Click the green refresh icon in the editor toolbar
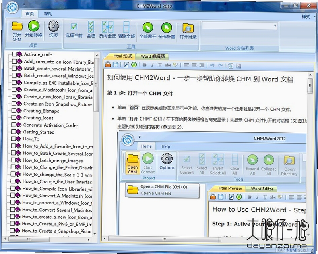Image resolution: width=318 pixels, height=254 pixels. tap(134, 65)
